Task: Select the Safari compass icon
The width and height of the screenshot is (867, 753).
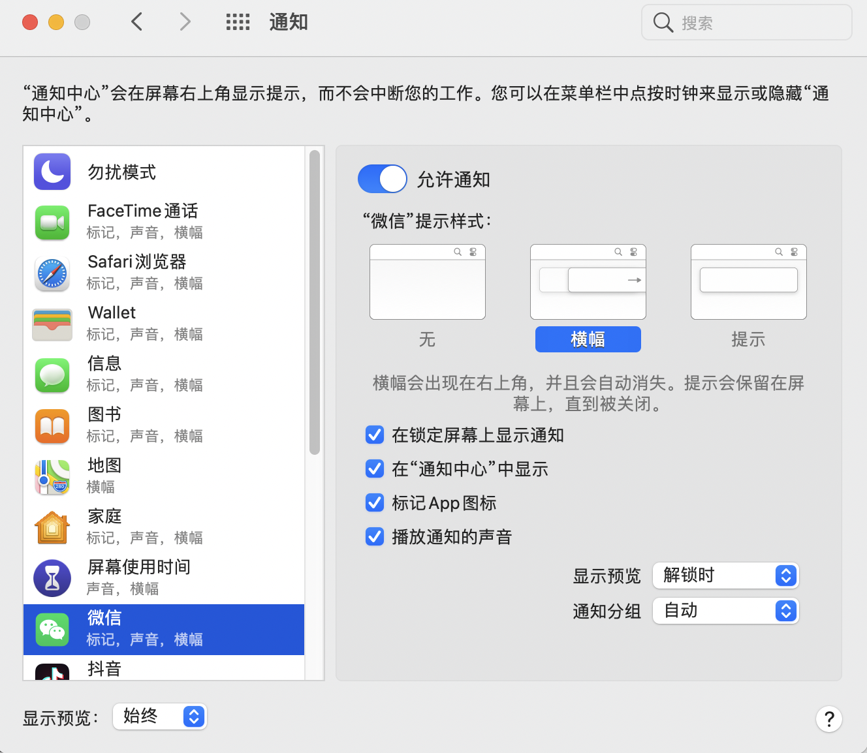Action: point(52,273)
